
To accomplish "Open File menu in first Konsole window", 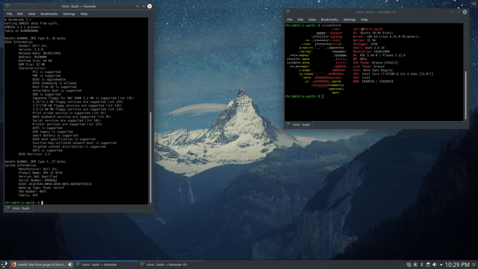I will point(9,14).
